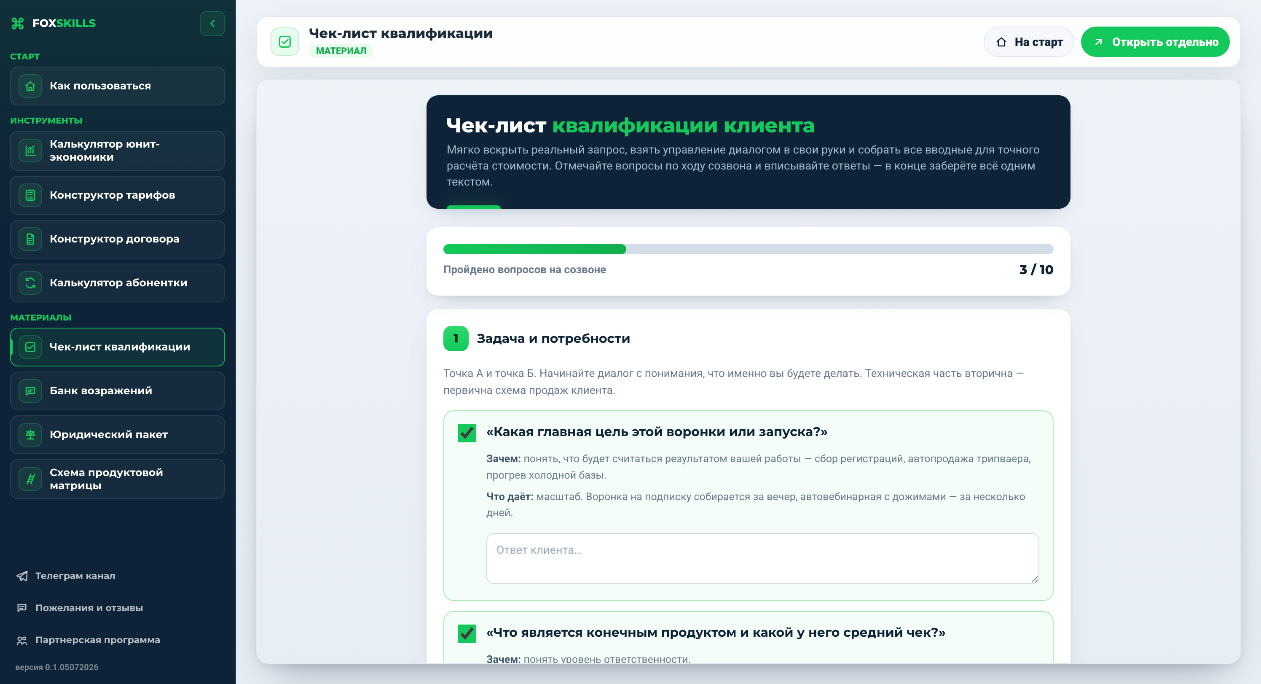Click the arrow icon in Открыть отдельно button

click(x=1098, y=42)
